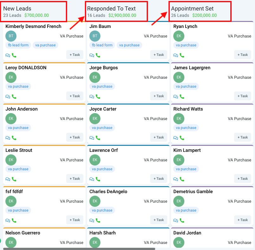This screenshot has width=255, height=250.
Task: Click the EK avatar on Richard Watts card
Action: coord(179,118)
